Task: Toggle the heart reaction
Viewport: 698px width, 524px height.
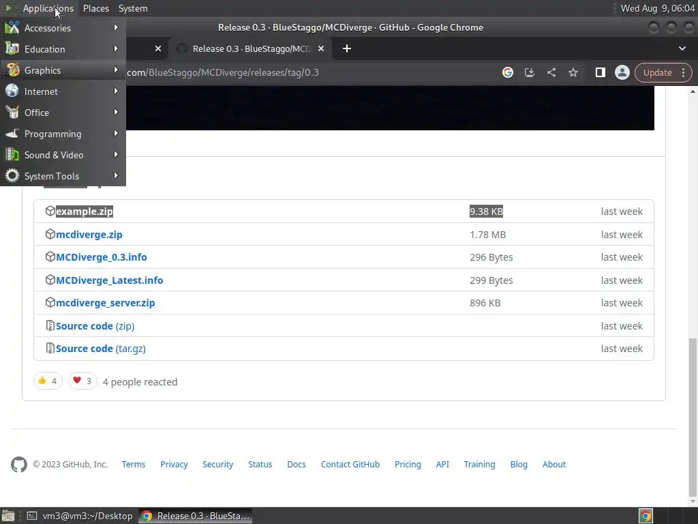Action: [82, 381]
